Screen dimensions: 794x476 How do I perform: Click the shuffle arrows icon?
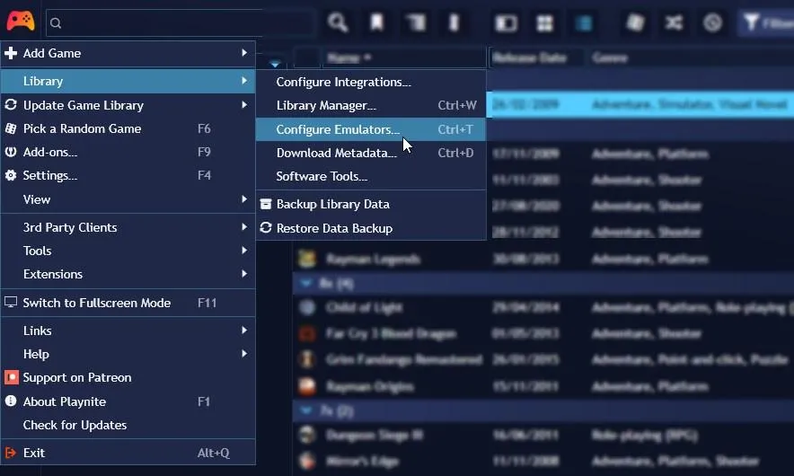(674, 22)
